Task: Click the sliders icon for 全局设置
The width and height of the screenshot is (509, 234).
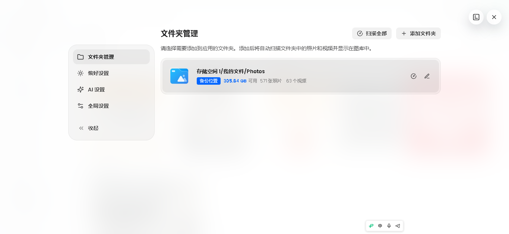Action: click(80, 106)
